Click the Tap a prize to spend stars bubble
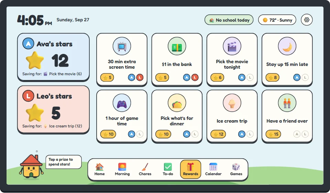This screenshot has height=193, width=330. point(64,162)
